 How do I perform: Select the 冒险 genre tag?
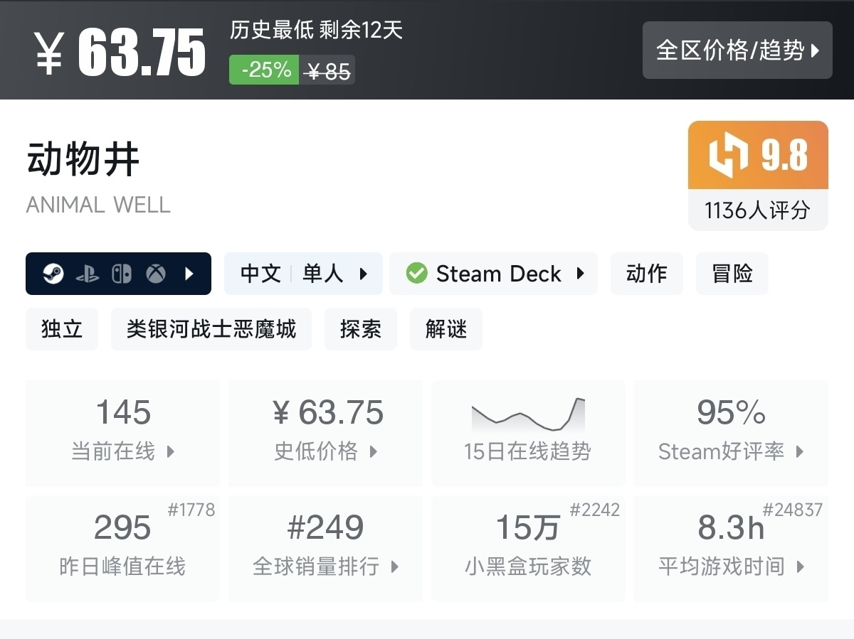[x=732, y=274]
